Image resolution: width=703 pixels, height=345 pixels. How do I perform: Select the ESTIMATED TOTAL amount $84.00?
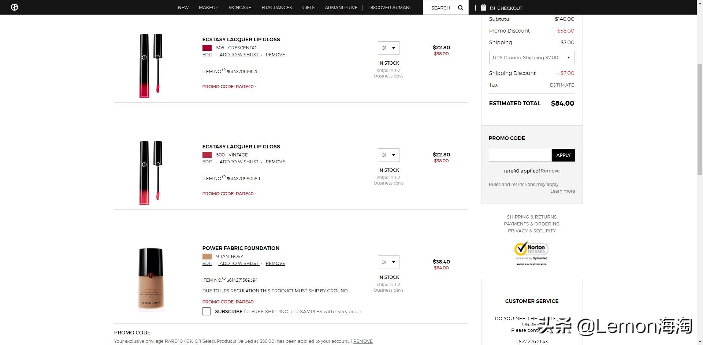pos(562,103)
